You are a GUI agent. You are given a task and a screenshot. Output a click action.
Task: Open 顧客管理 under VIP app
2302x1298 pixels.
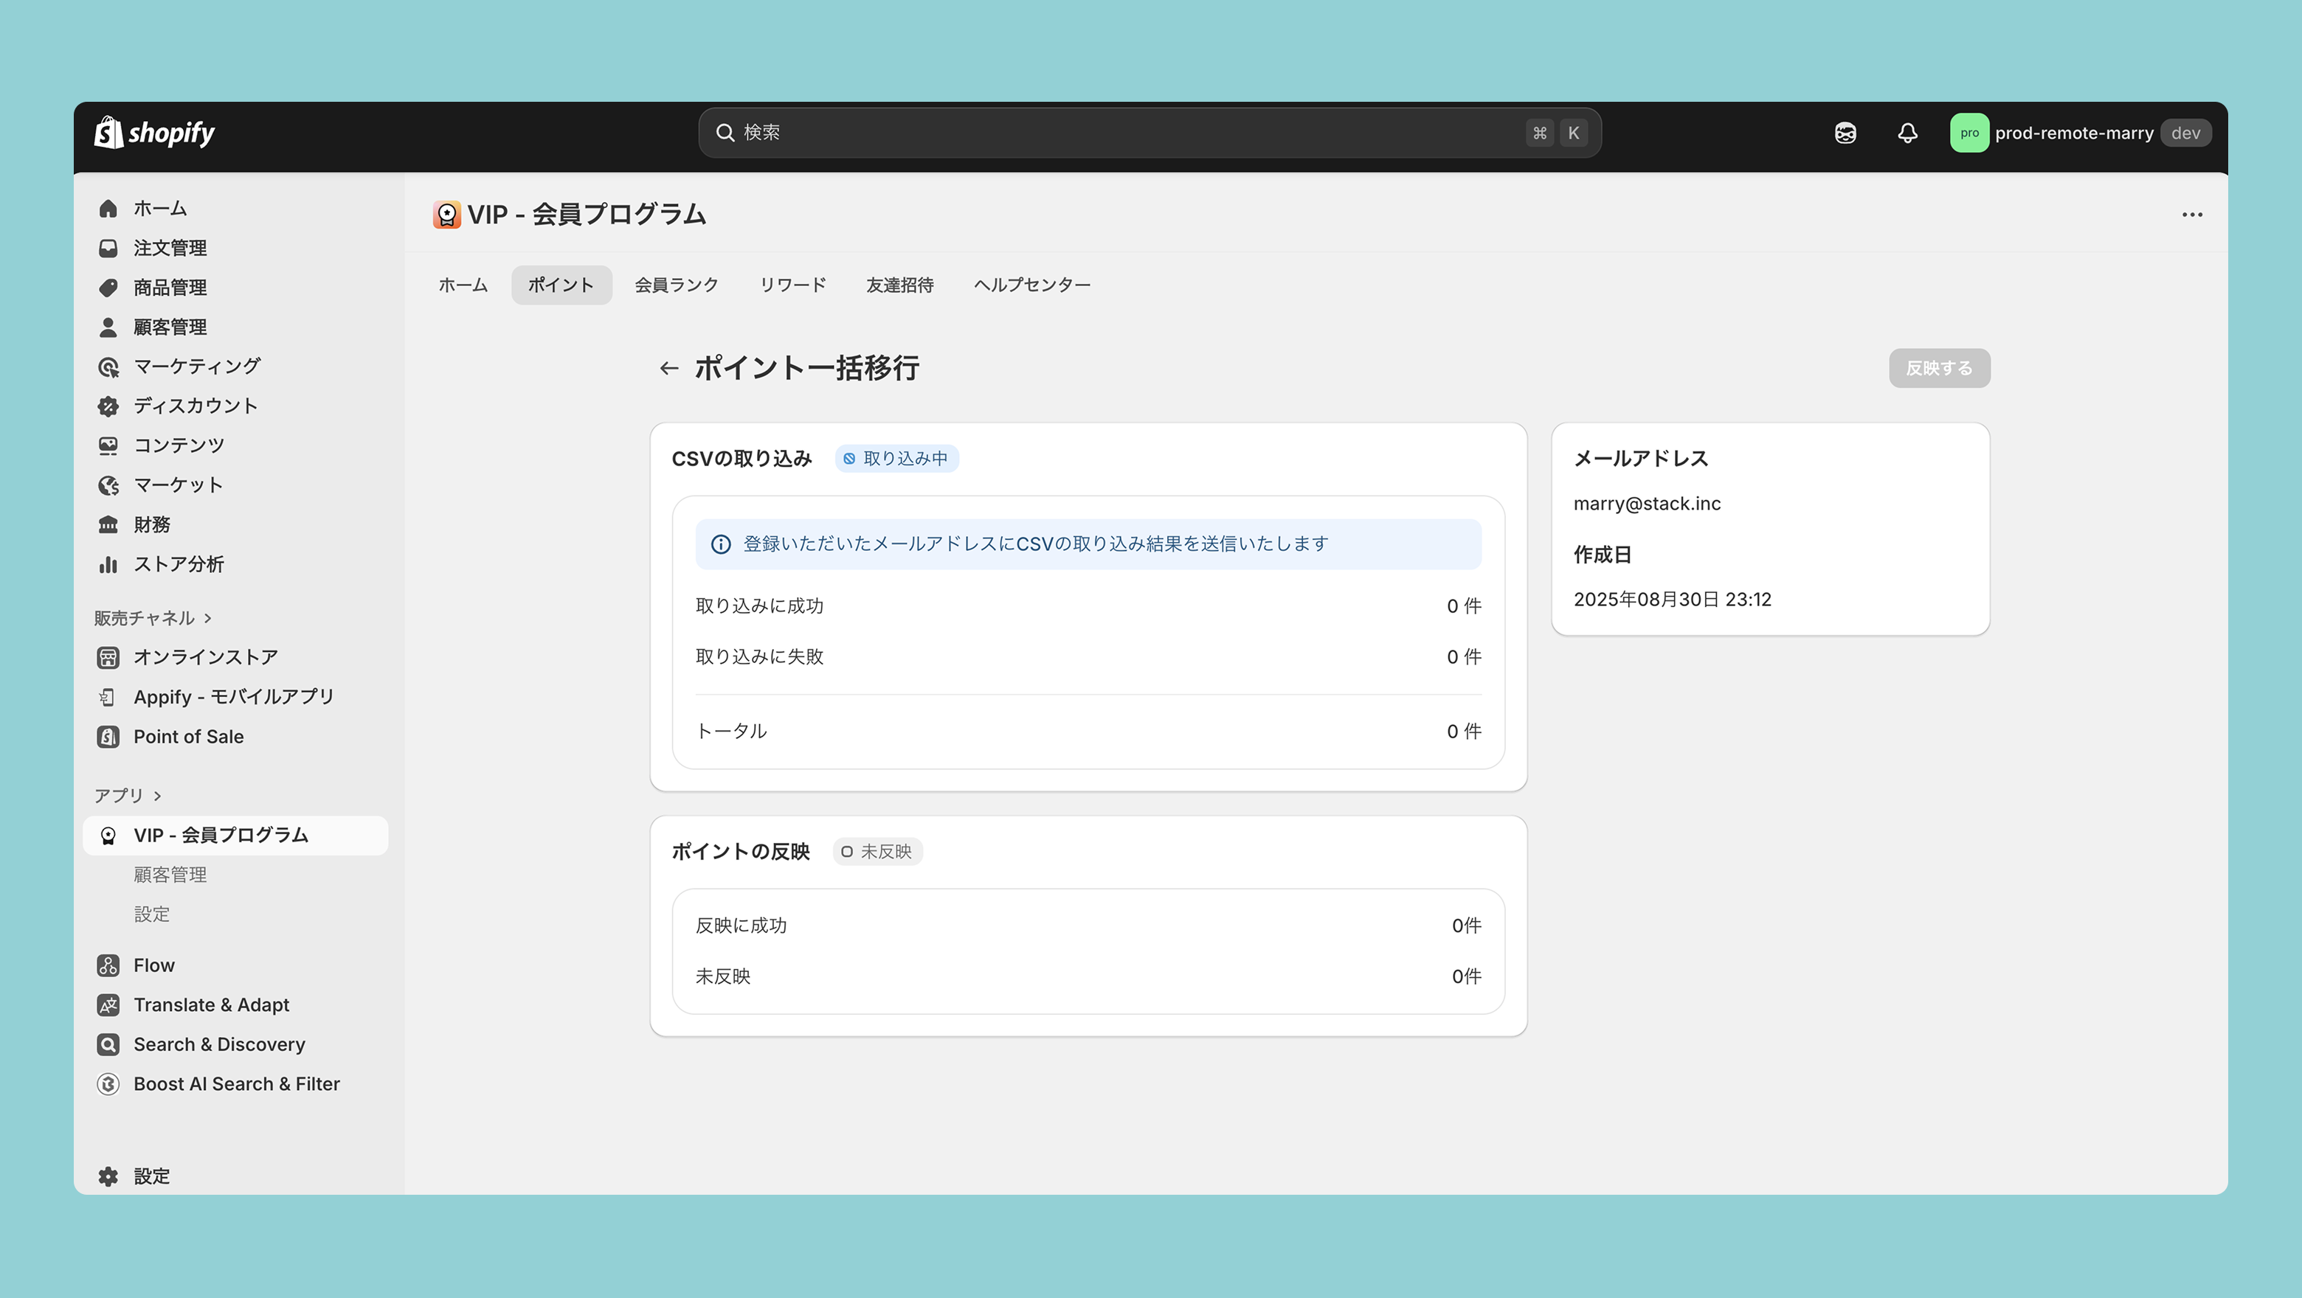[x=170, y=875]
